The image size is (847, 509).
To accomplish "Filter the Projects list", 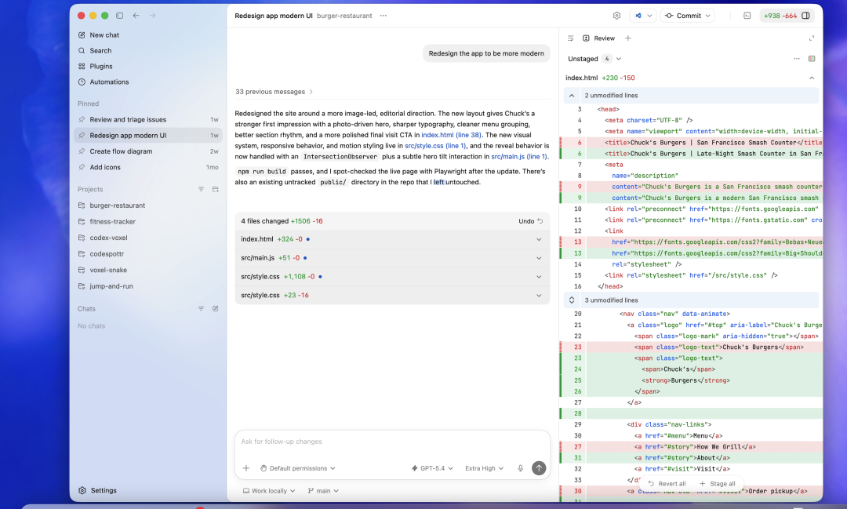I will pyautogui.click(x=201, y=189).
